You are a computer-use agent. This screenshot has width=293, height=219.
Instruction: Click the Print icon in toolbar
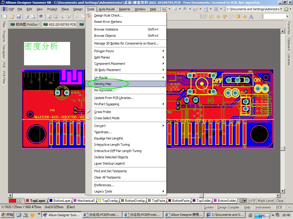(26, 17)
